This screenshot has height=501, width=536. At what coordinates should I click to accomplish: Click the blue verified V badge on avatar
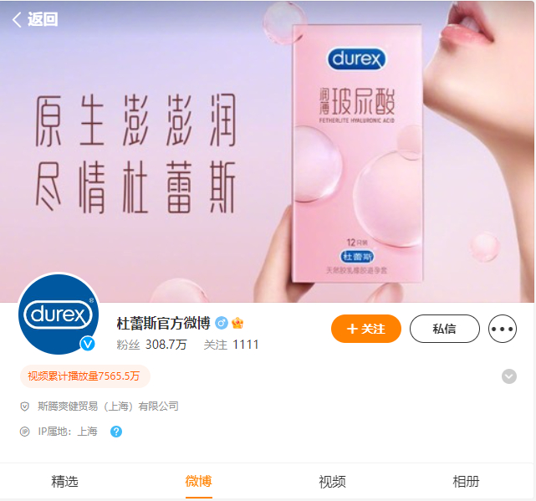(x=88, y=344)
